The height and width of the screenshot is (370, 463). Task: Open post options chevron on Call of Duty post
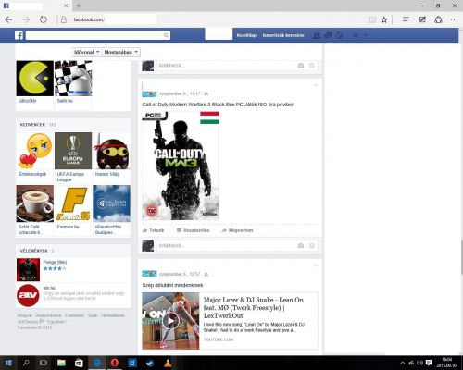coord(316,85)
